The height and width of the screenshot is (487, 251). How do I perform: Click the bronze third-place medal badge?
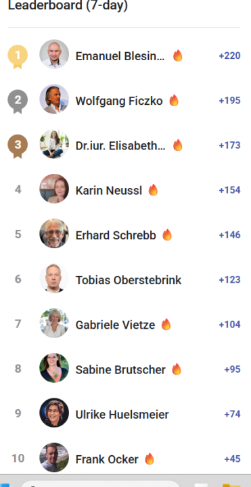tap(18, 146)
